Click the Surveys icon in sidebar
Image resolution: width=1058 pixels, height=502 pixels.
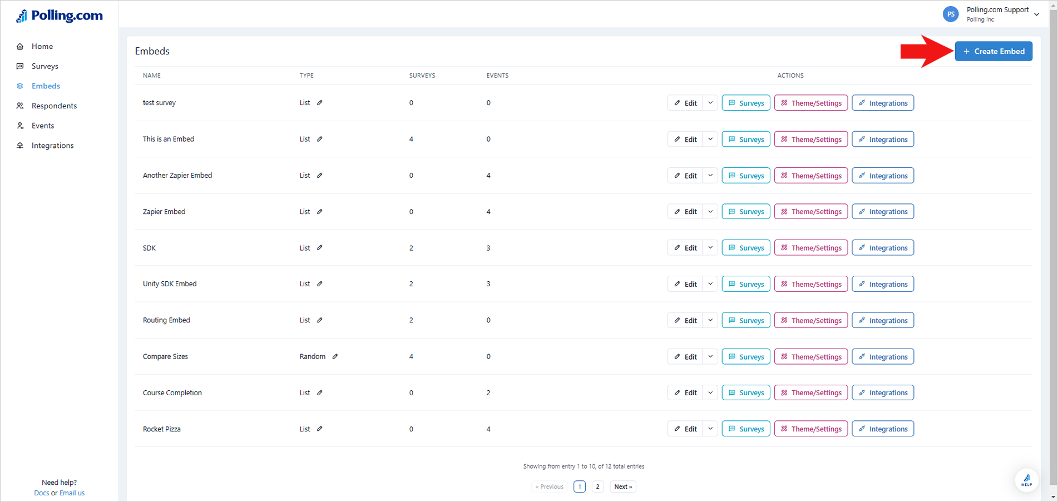tap(20, 66)
